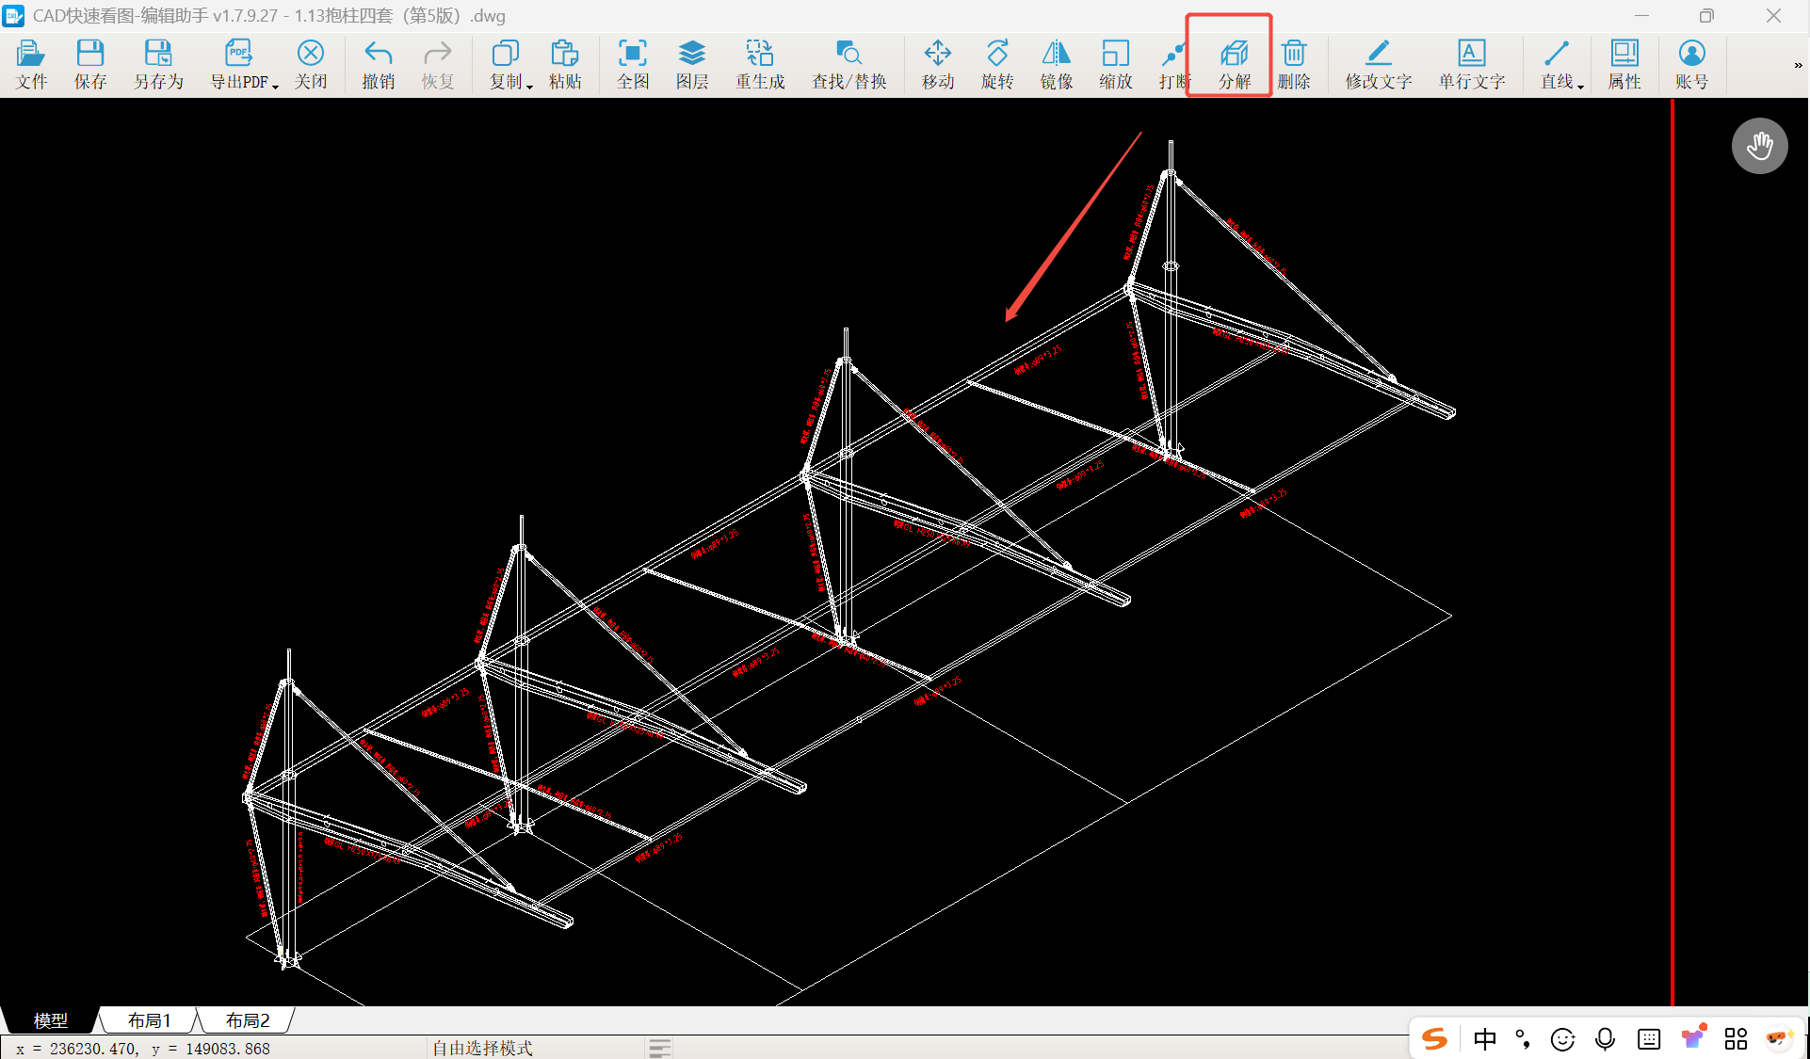Toggle the Chinese input mode indicator 中
Image resolution: width=1810 pixels, height=1059 pixels.
(x=1485, y=1038)
